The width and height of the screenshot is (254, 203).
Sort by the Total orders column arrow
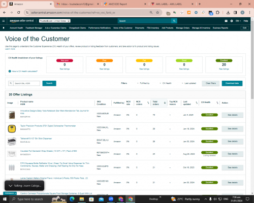[x=165, y=103]
